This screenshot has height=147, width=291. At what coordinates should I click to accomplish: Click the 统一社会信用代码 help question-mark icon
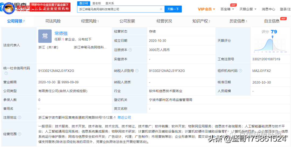pyautogui.click(x=6, y=73)
